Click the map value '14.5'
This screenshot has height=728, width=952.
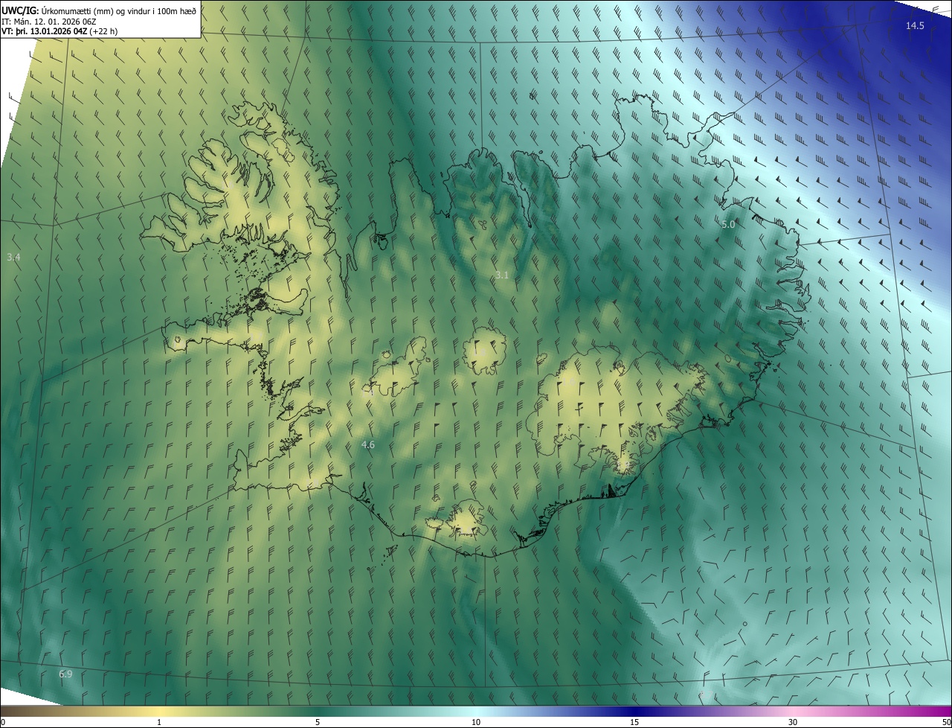point(915,26)
